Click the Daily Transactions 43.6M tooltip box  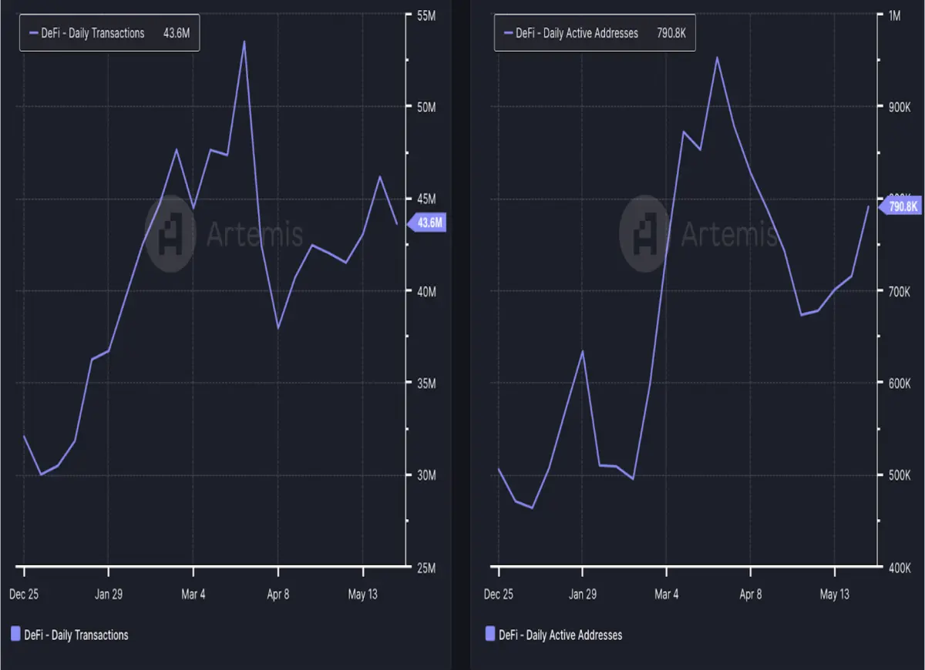[109, 33]
